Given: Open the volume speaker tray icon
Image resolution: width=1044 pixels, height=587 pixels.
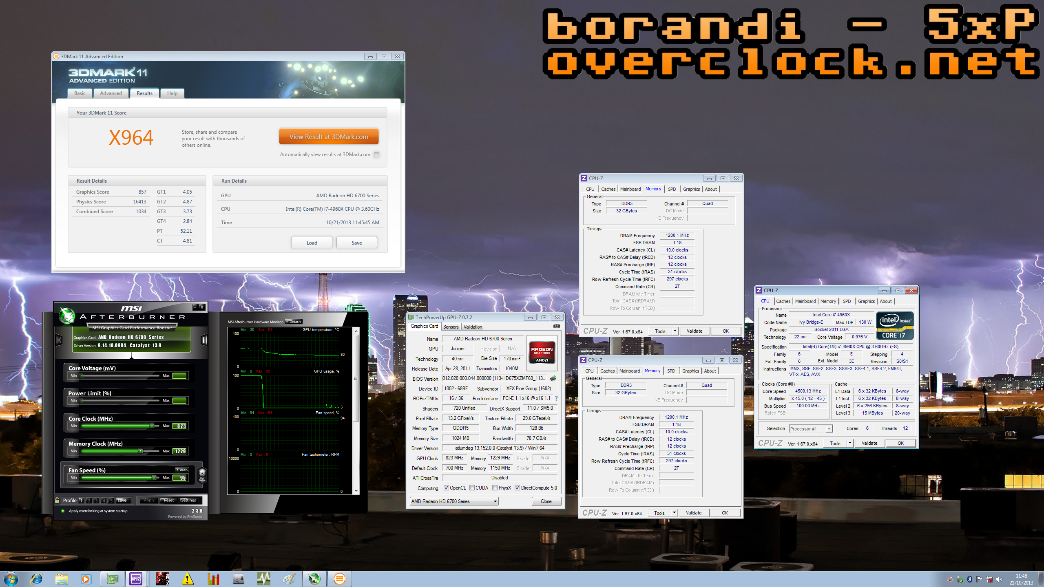Looking at the screenshot, I should [x=999, y=579].
